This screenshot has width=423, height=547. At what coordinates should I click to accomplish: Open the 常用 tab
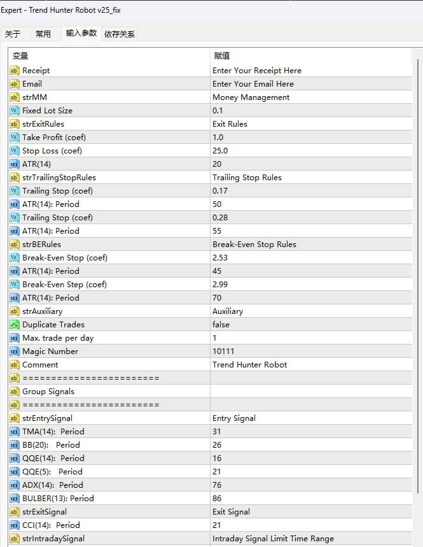(x=43, y=34)
